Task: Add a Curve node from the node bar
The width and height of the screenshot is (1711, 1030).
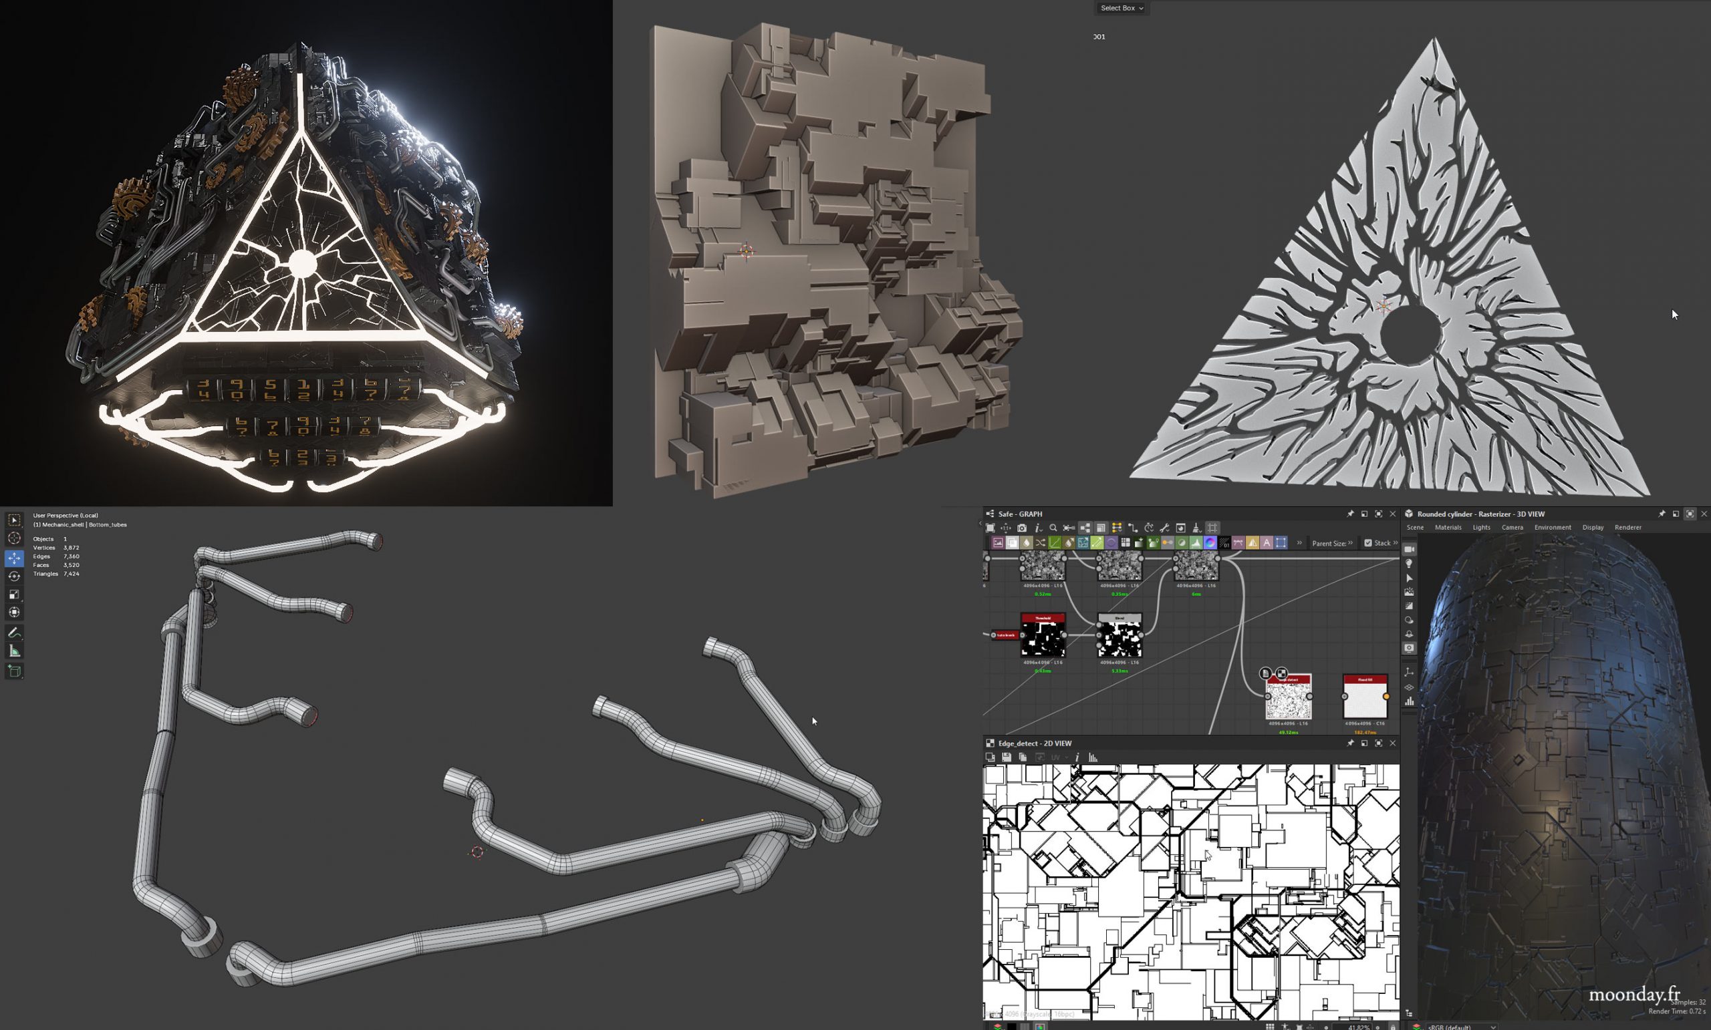Action: click(x=1055, y=543)
